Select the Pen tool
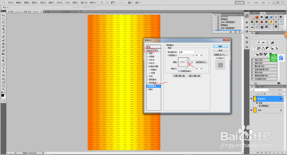This screenshot has width=287, height=155. coord(3,65)
